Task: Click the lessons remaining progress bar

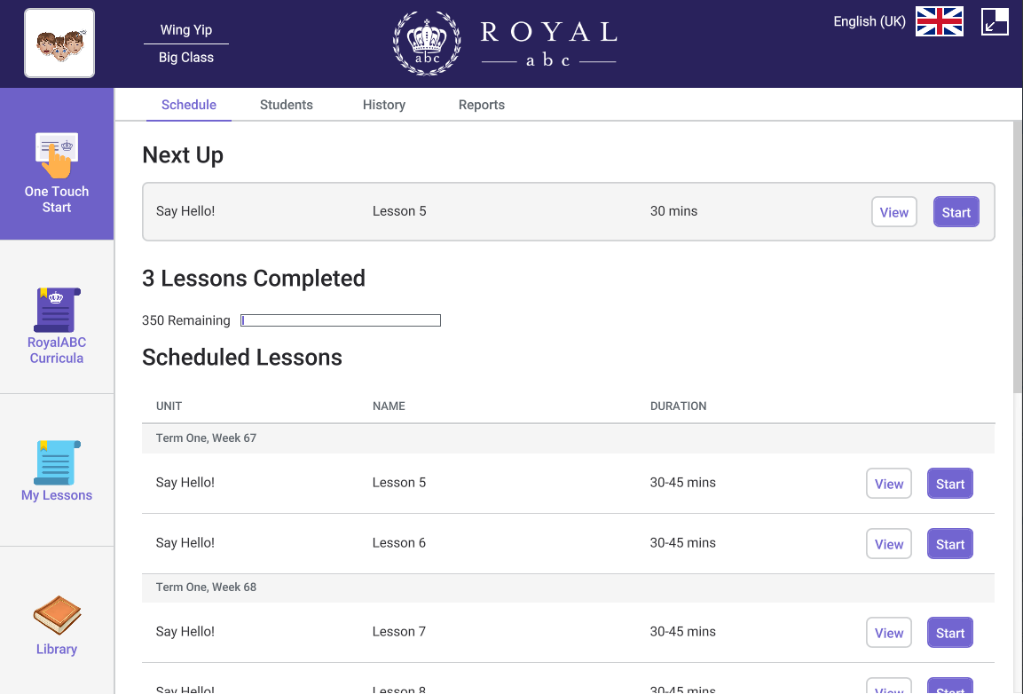Action: click(x=341, y=320)
